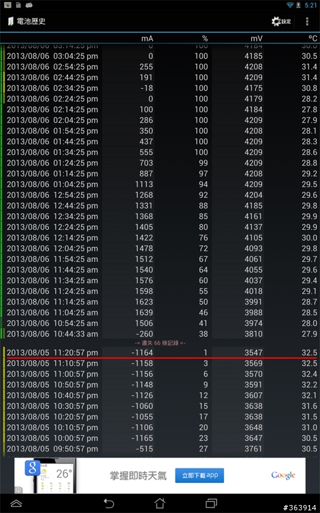Select the 02:04:25 pm record row
The image size is (320, 513).
[x=160, y=120]
